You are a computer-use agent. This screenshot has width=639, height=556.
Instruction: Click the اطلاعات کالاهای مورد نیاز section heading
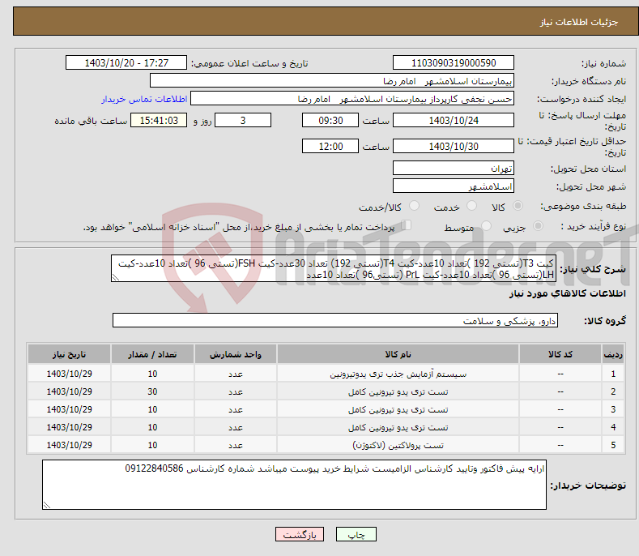pos(567,293)
